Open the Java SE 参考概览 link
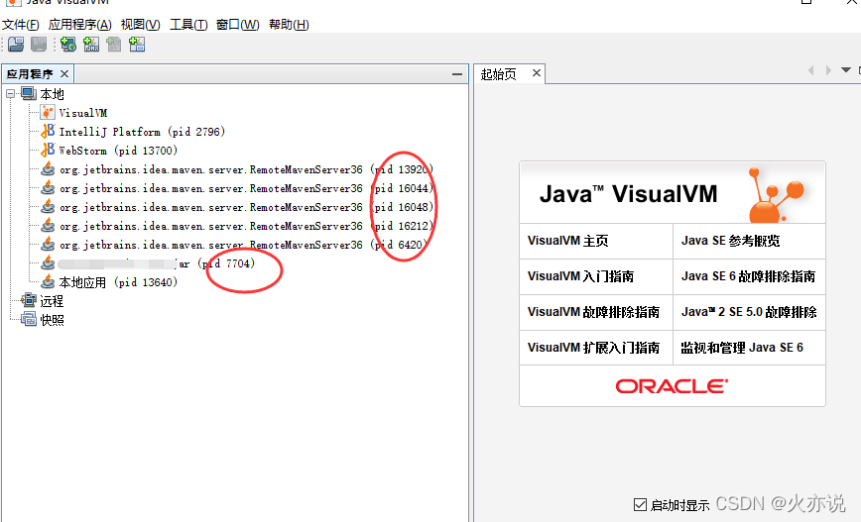 (x=730, y=241)
